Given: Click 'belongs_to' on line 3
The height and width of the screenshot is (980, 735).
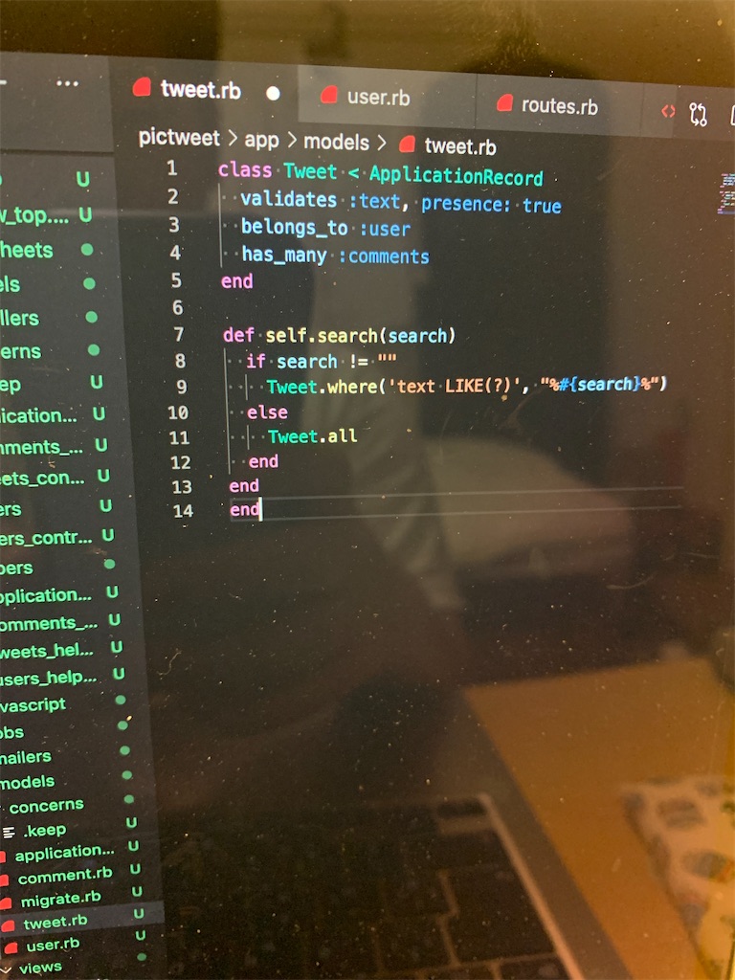Looking at the screenshot, I should 295,228.
